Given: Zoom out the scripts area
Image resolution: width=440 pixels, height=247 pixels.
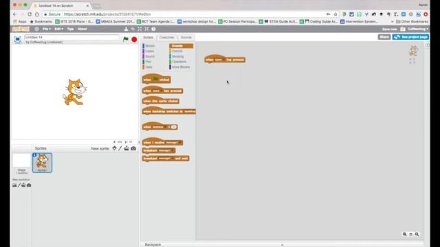Looking at the screenshot, I should (405, 234).
